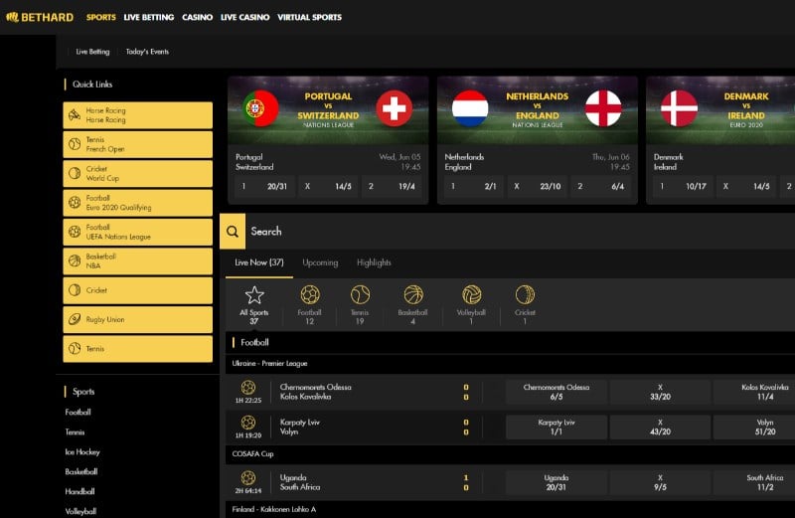Go to Live Casino section
795x518 pixels.
click(244, 17)
